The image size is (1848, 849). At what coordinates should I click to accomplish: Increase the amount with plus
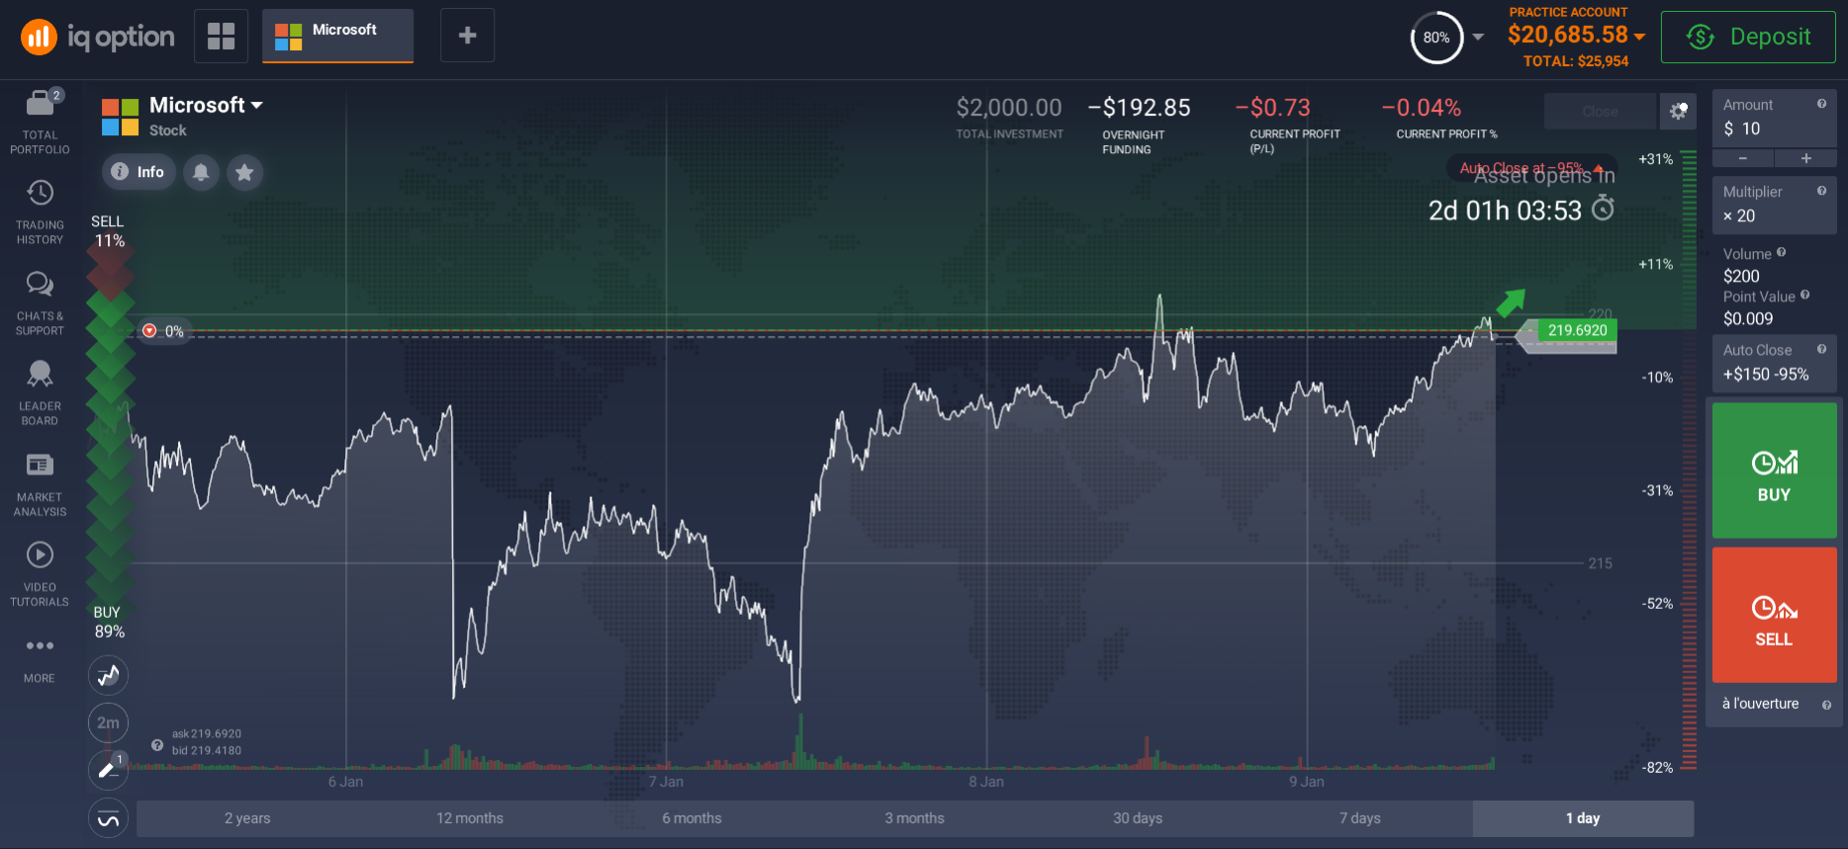pos(1805,158)
